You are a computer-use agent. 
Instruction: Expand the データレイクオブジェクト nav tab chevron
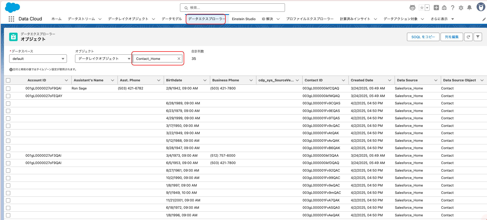[x=153, y=19]
